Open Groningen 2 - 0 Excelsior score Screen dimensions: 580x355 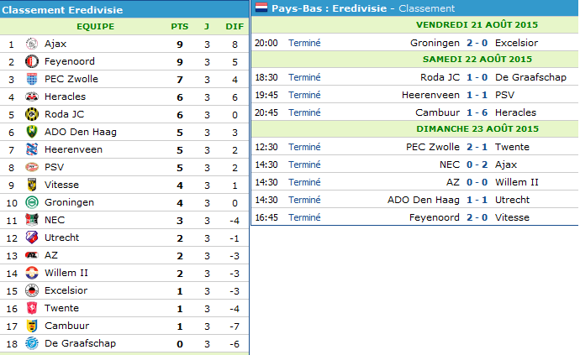(x=477, y=43)
